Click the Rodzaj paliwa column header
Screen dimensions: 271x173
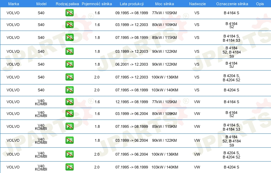point(67,4)
